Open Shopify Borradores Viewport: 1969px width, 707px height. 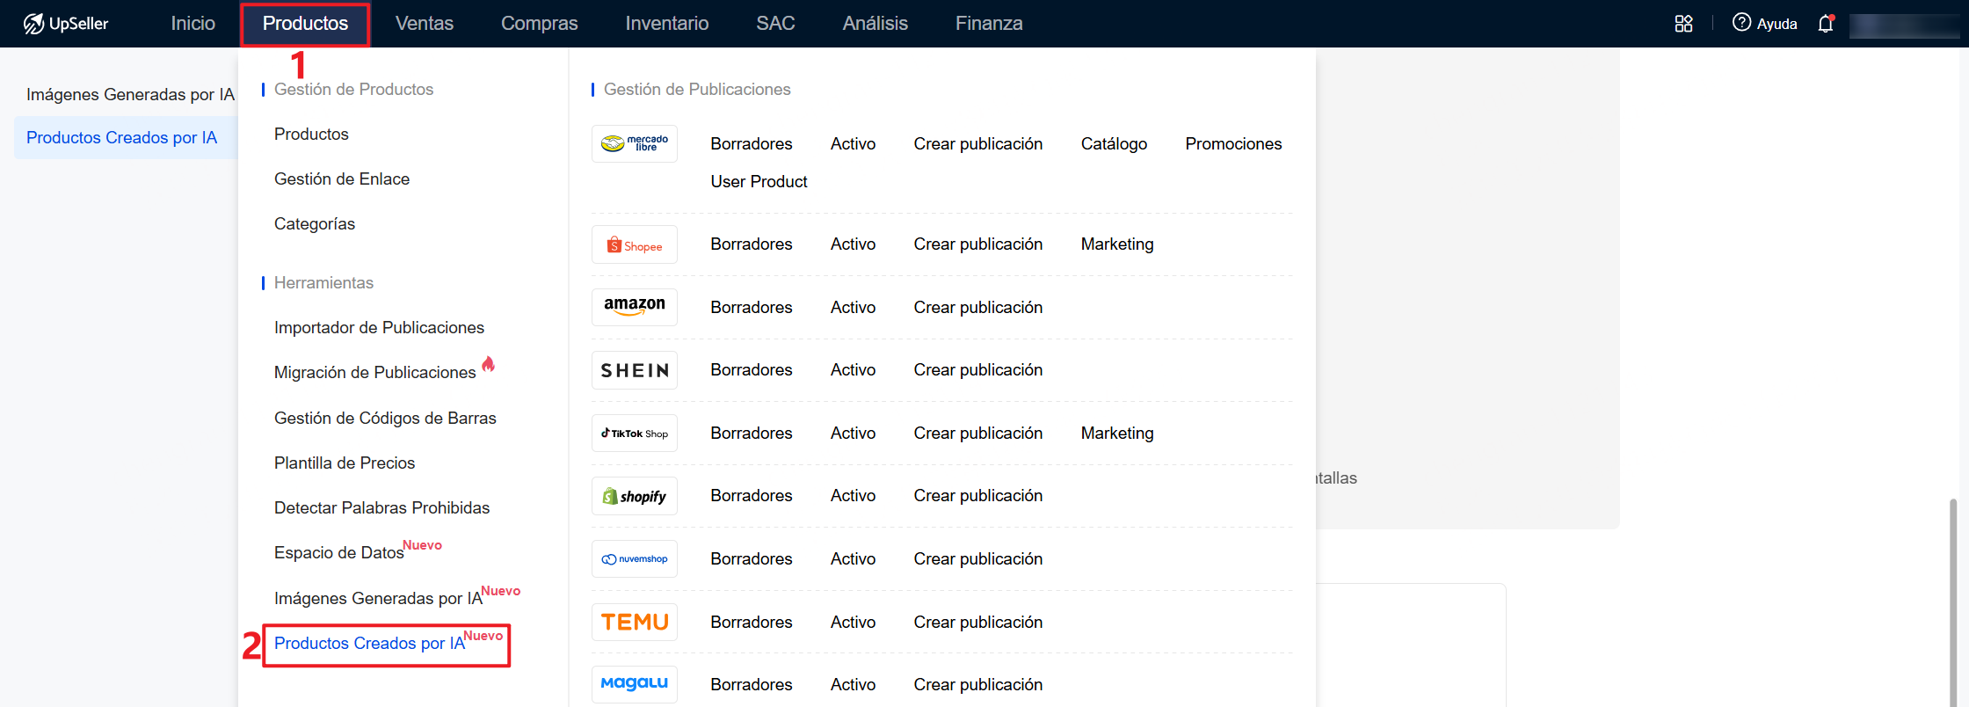point(752,495)
